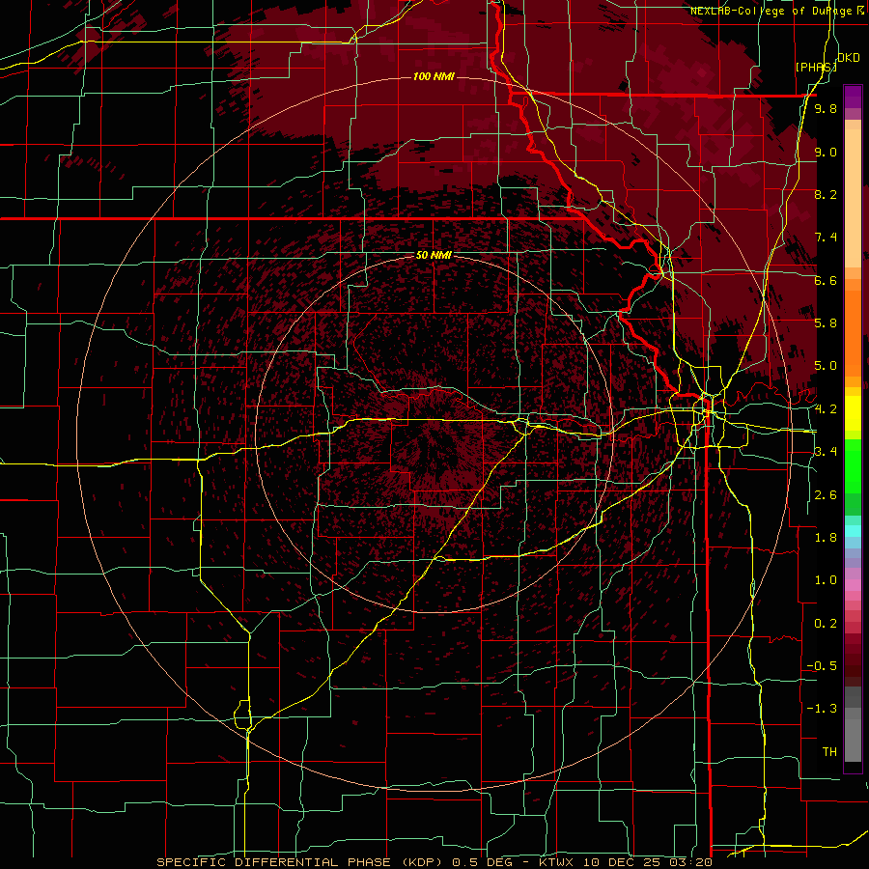Click the 8.2 value on the color scale

coord(826,194)
